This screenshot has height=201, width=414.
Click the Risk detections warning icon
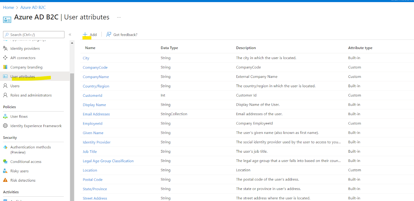click(x=5, y=180)
